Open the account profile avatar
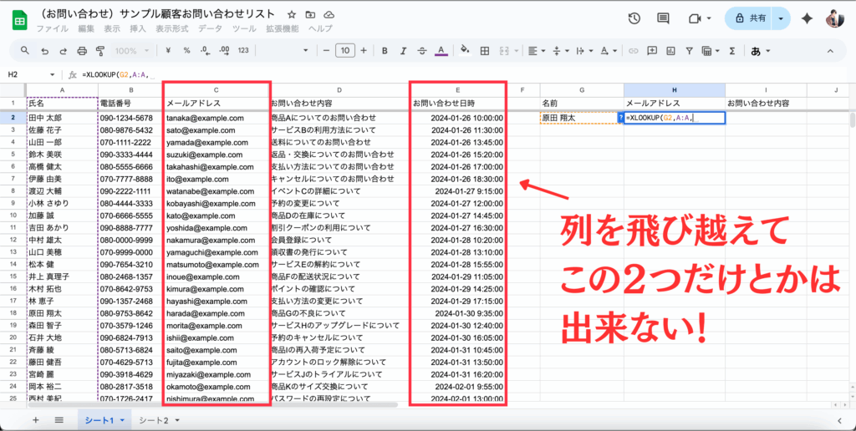Image resolution: width=856 pixels, height=431 pixels. click(x=835, y=18)
